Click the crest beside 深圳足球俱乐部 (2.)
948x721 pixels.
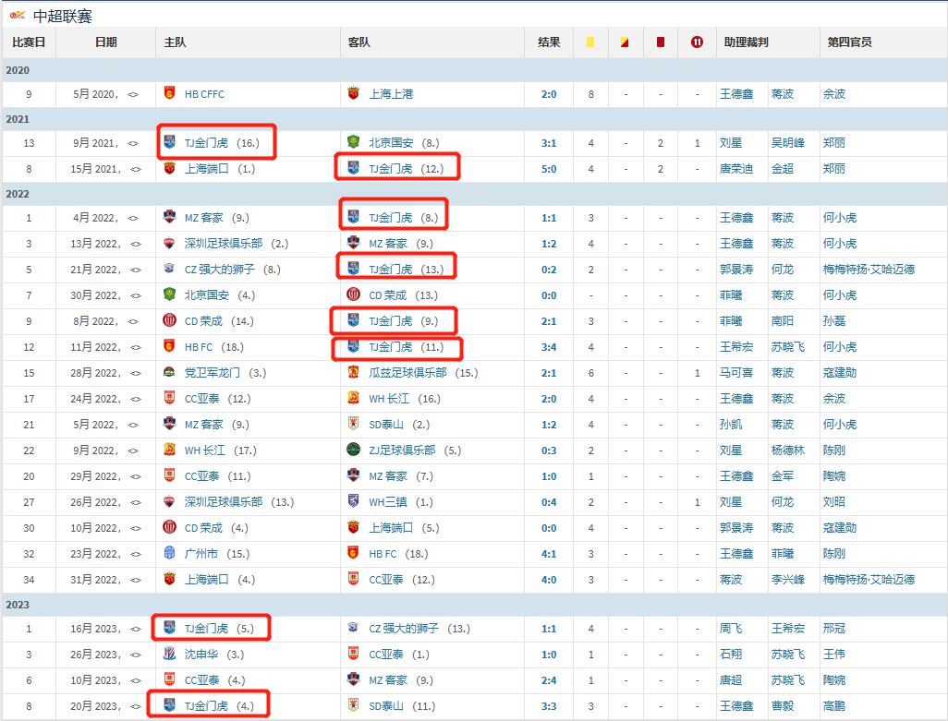click(170, 244)
